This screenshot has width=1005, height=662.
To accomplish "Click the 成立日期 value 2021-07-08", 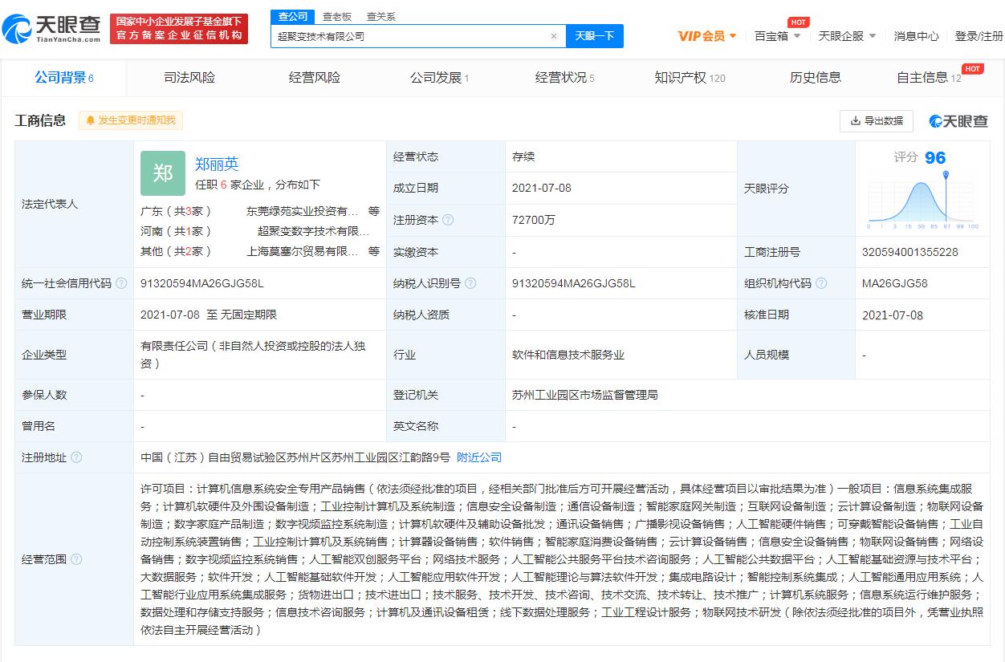I will pos(542,188).
